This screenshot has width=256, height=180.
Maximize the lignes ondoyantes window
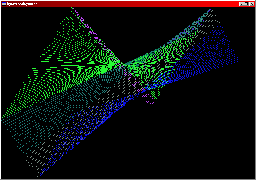[x=246, y=4]
